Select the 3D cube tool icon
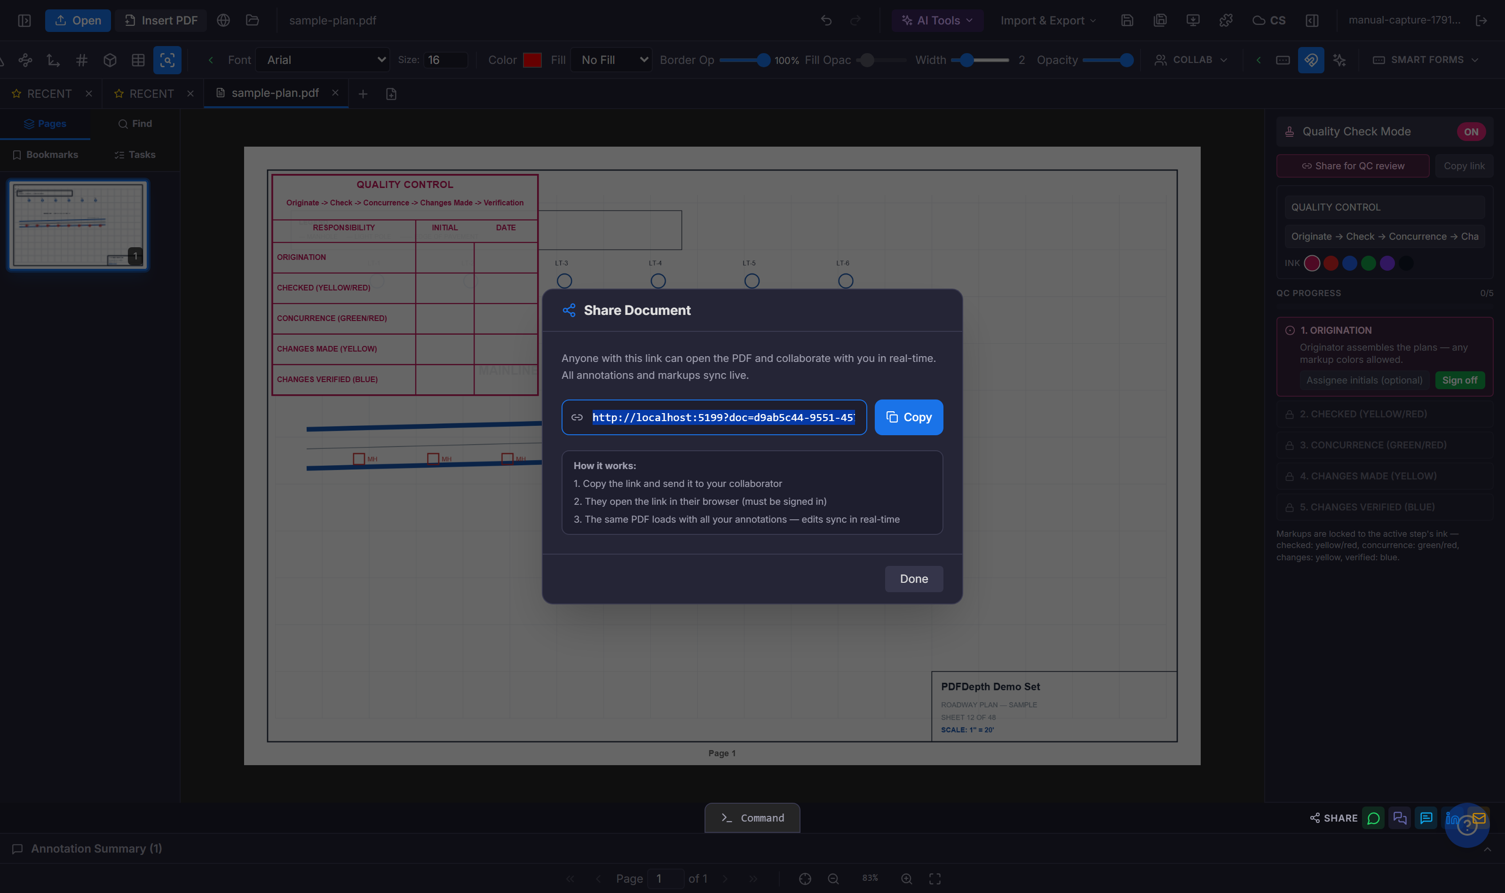Image resolution: width=1505 pixels, height=893 pixels. point(110,60)
